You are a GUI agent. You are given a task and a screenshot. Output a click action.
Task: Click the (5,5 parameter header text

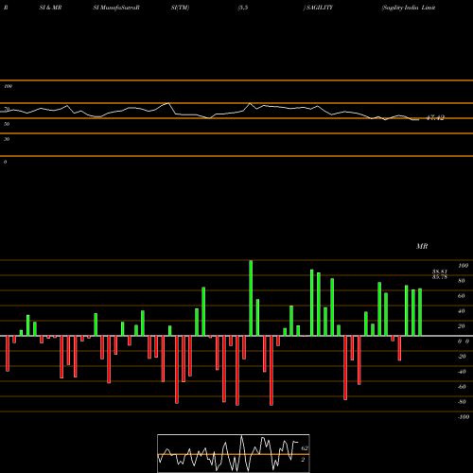pyautogui.click(x=243, y=8)
